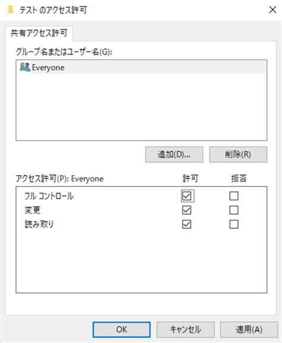
Task: Click the folder icon in the title bar
Action: click(11, 10)
